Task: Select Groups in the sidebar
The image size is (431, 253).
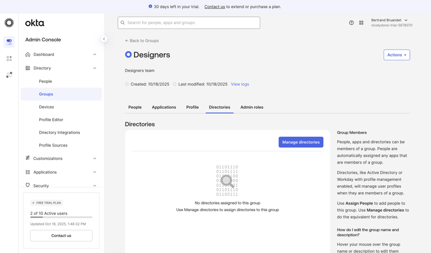Action: point(61,94)
